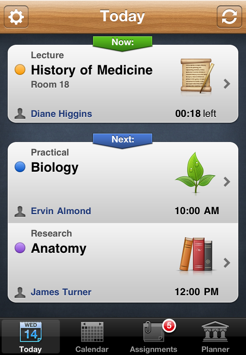The image size is (246, 355).
Task: Tap instructor name Diane Higgins
Action: click(61, 114)
